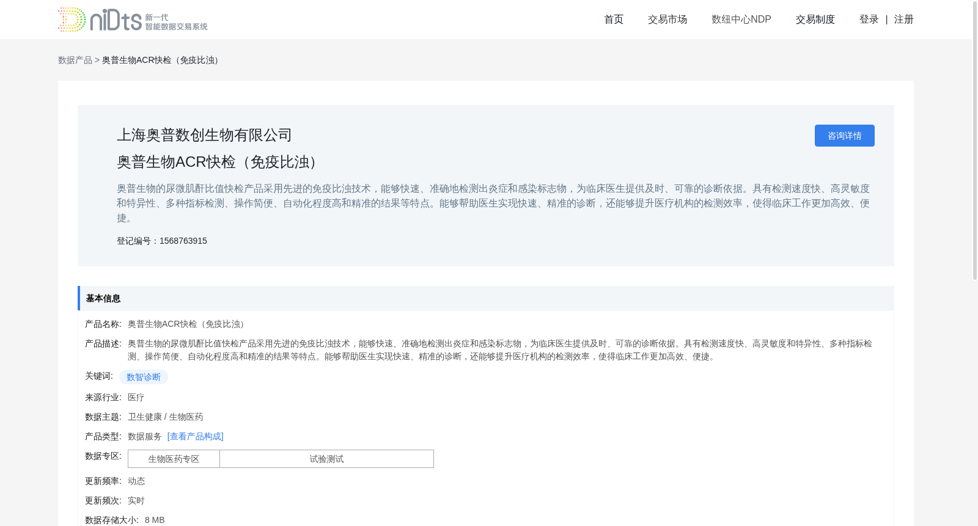The height and width of the screenshot is (526, 978).
Task: Open the 交易市场 menu item
Action: [x=667, y=20]
